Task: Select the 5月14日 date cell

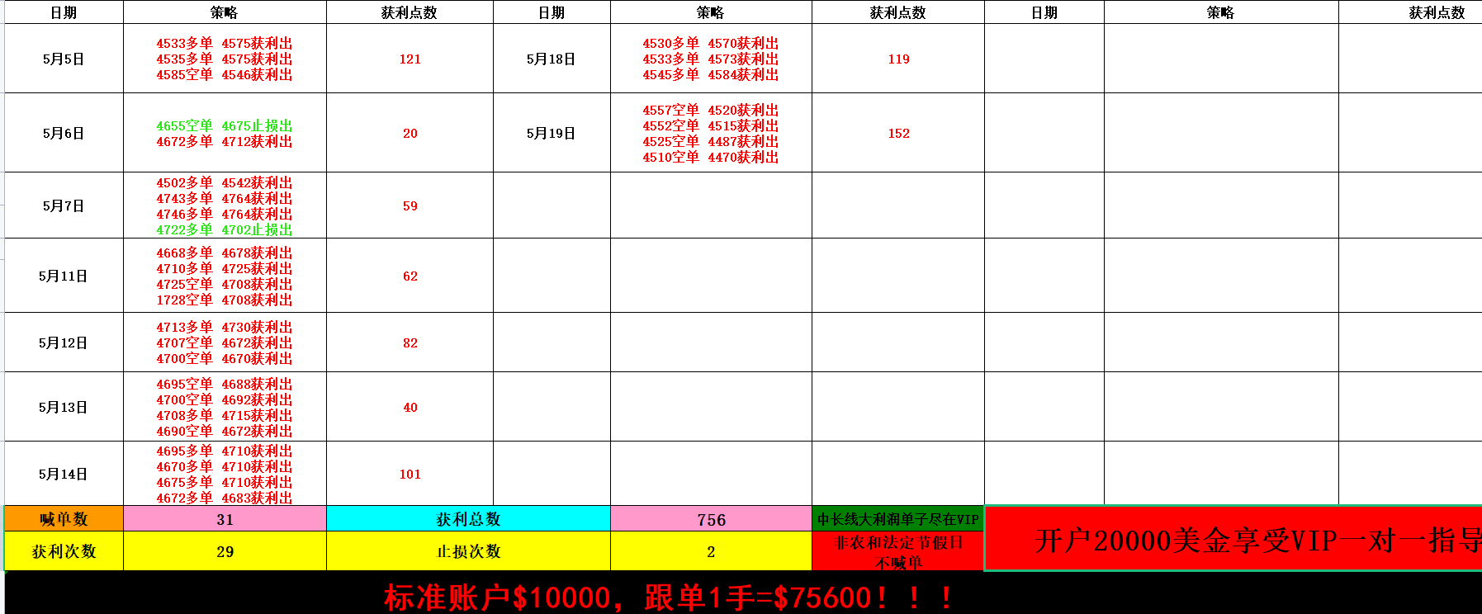Action: click(64, 474)
